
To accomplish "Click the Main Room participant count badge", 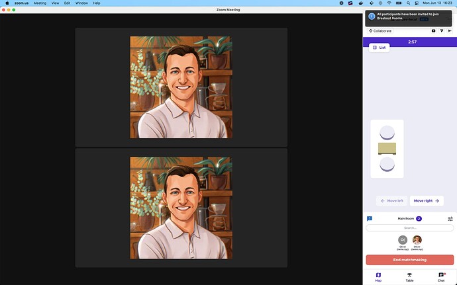I will tap(419, 219).
